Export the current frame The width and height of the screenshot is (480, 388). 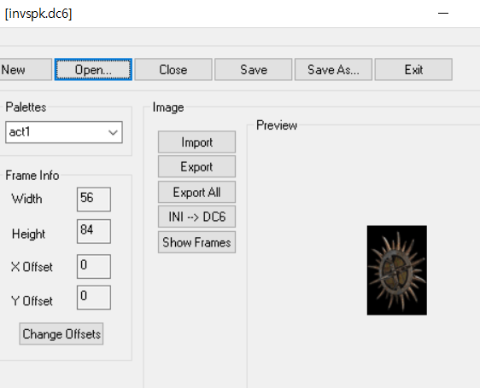(x=196, y=166)
